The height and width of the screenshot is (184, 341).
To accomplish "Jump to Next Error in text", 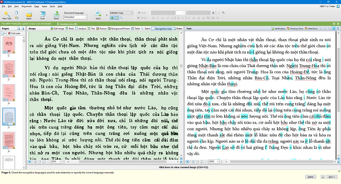I will pyautogui.click(x=311, y=28).
